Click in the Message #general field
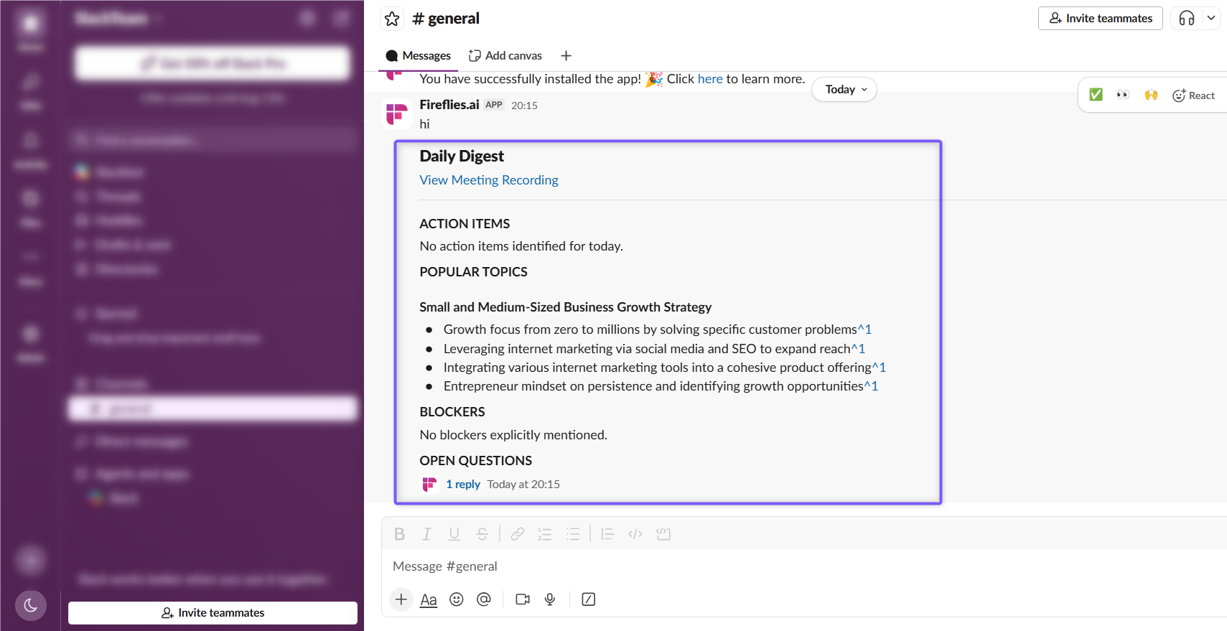Viewport: 1227px width, 631px height. pyautogui.click(x=804, y=566)
